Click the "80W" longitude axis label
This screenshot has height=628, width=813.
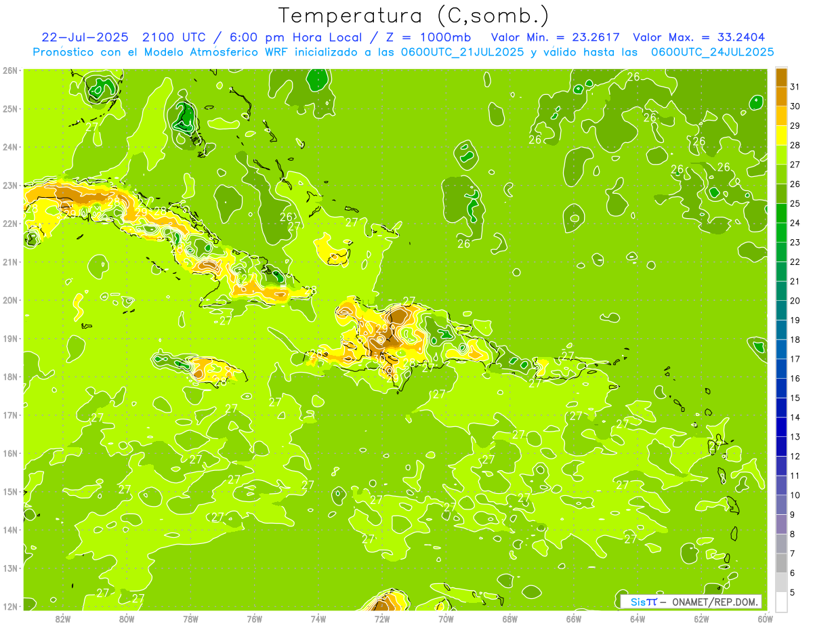[127, 619]
